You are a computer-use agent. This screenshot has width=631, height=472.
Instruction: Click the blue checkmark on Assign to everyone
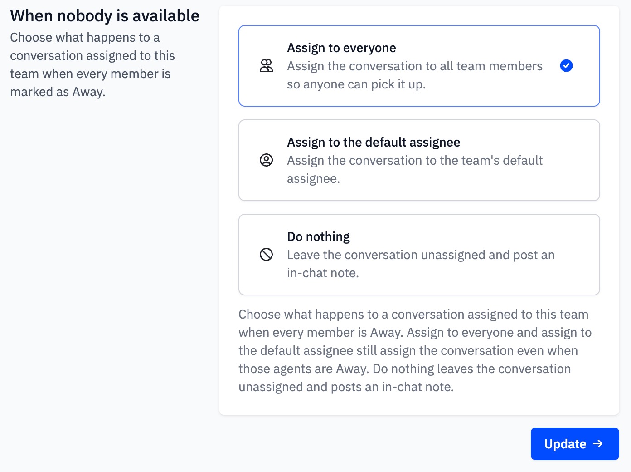click(566, 66)
